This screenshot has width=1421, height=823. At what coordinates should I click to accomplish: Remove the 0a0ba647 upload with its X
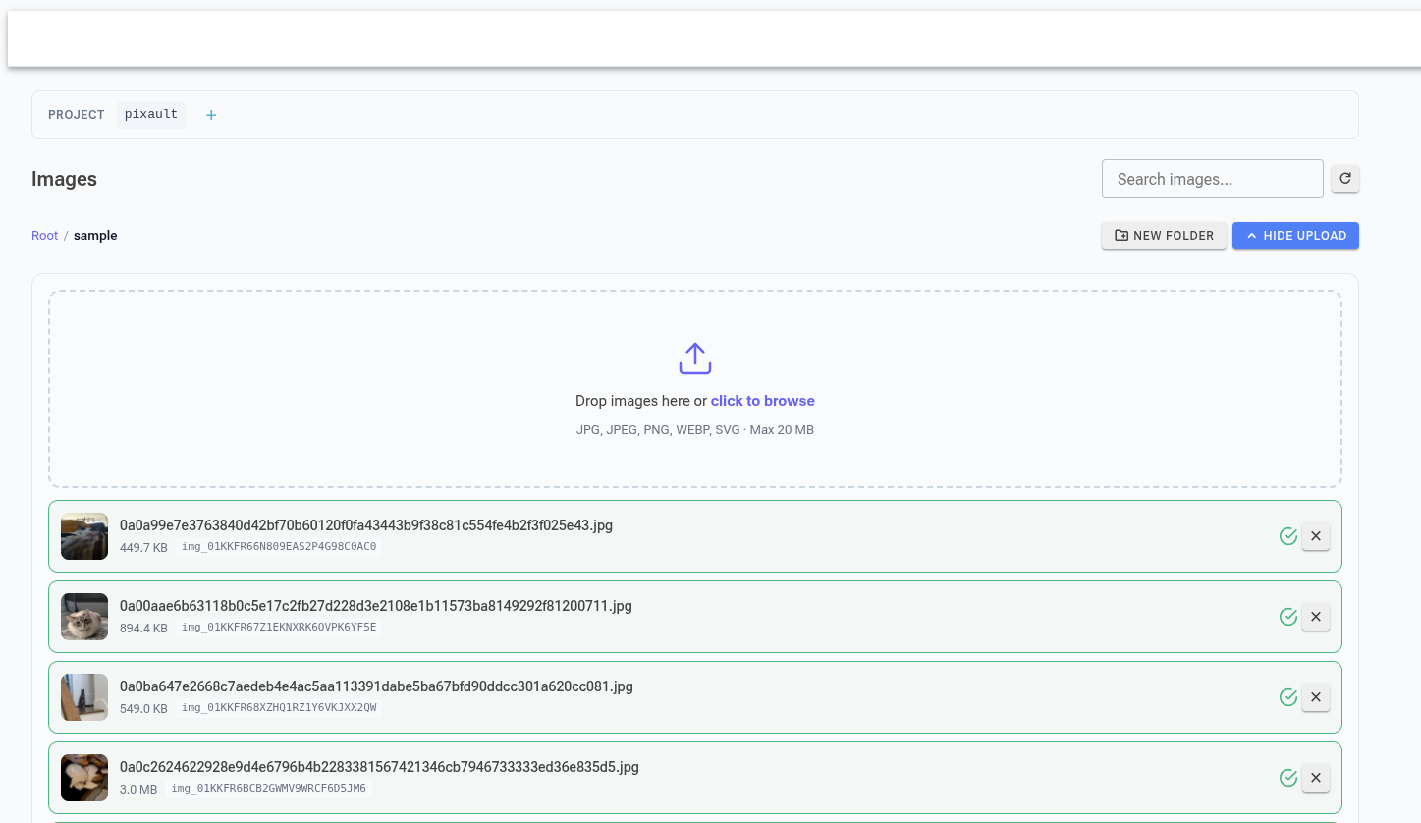click(x=1315, y=697)
